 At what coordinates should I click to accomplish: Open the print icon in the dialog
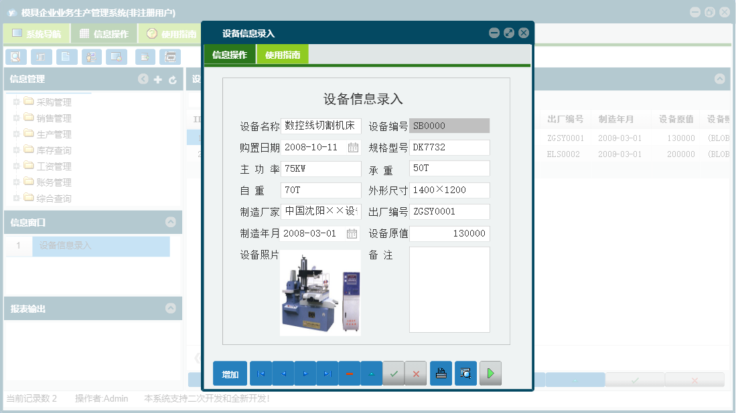tap(441, 373)
